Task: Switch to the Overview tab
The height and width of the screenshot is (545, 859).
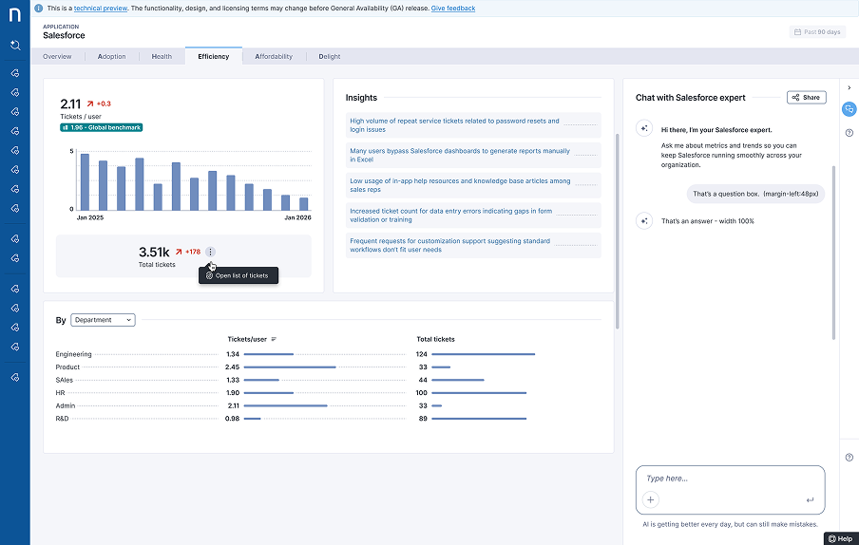Action: point(57,56)
